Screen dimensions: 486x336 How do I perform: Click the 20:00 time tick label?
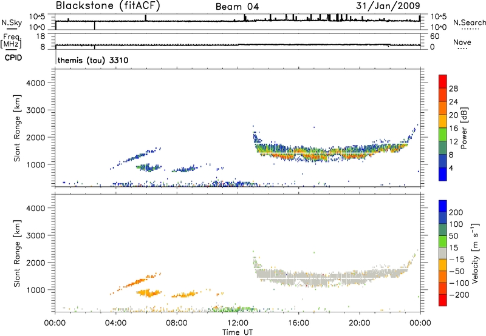[x=359, y=323]
